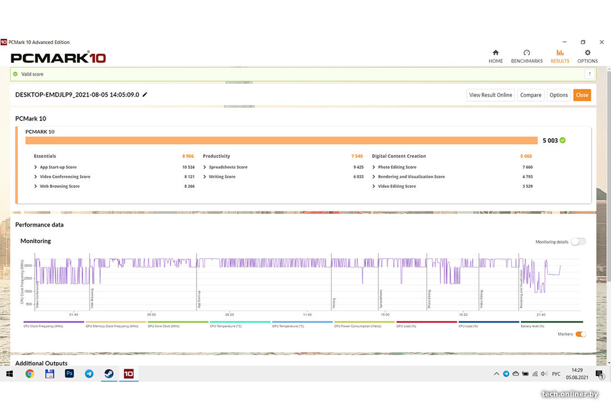Select CPU Clock Frequency legend color bar
Screen dimensions: 611x407
(x=53, y=321)
